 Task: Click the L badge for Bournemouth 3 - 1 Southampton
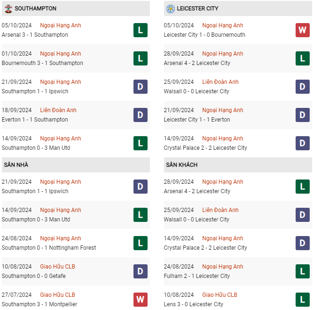click(x=141, y=58)
